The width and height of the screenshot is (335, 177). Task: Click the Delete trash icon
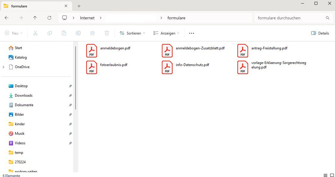[107, 33]
